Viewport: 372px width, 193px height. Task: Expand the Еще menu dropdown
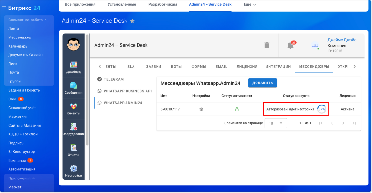click(x=250, y=5)
